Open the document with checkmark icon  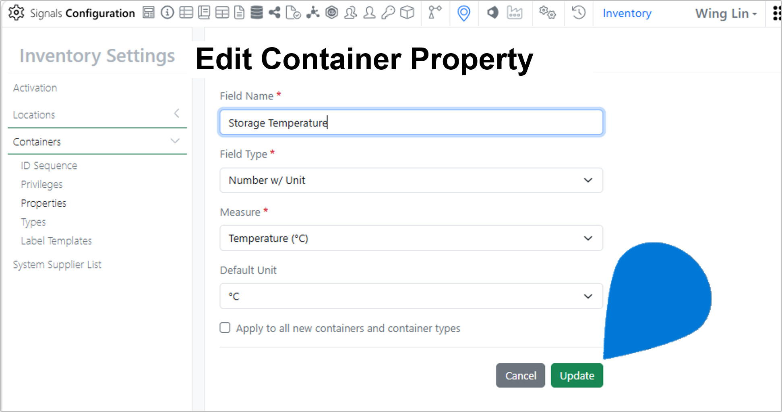coord(293,13)
